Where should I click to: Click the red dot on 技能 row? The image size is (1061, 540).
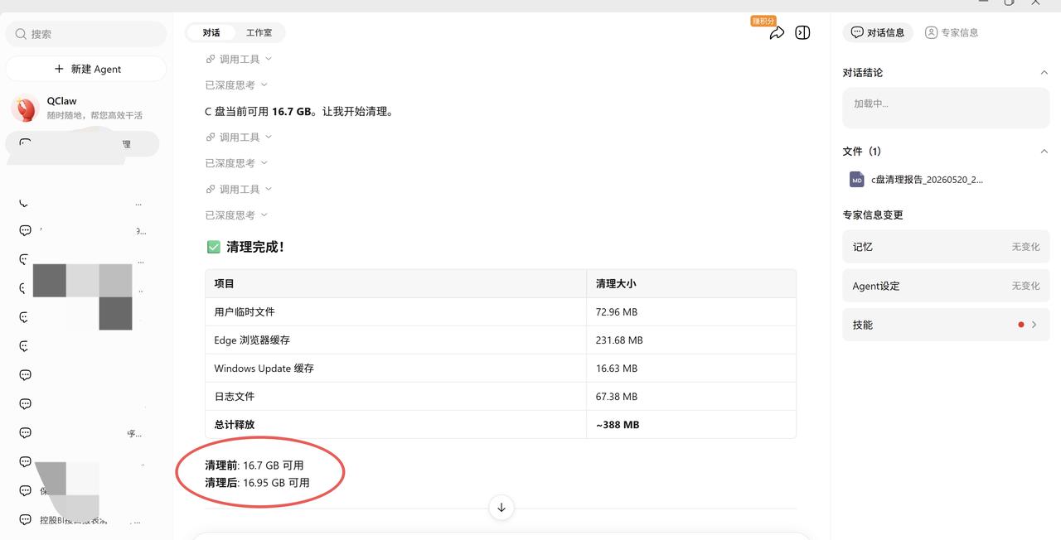1021,325
